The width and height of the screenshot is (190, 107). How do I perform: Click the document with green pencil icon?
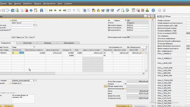(x=127, y=10)
